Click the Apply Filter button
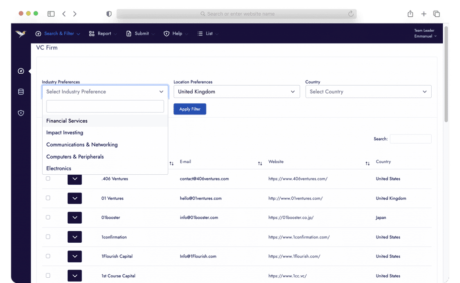 (x=190, y=109)
